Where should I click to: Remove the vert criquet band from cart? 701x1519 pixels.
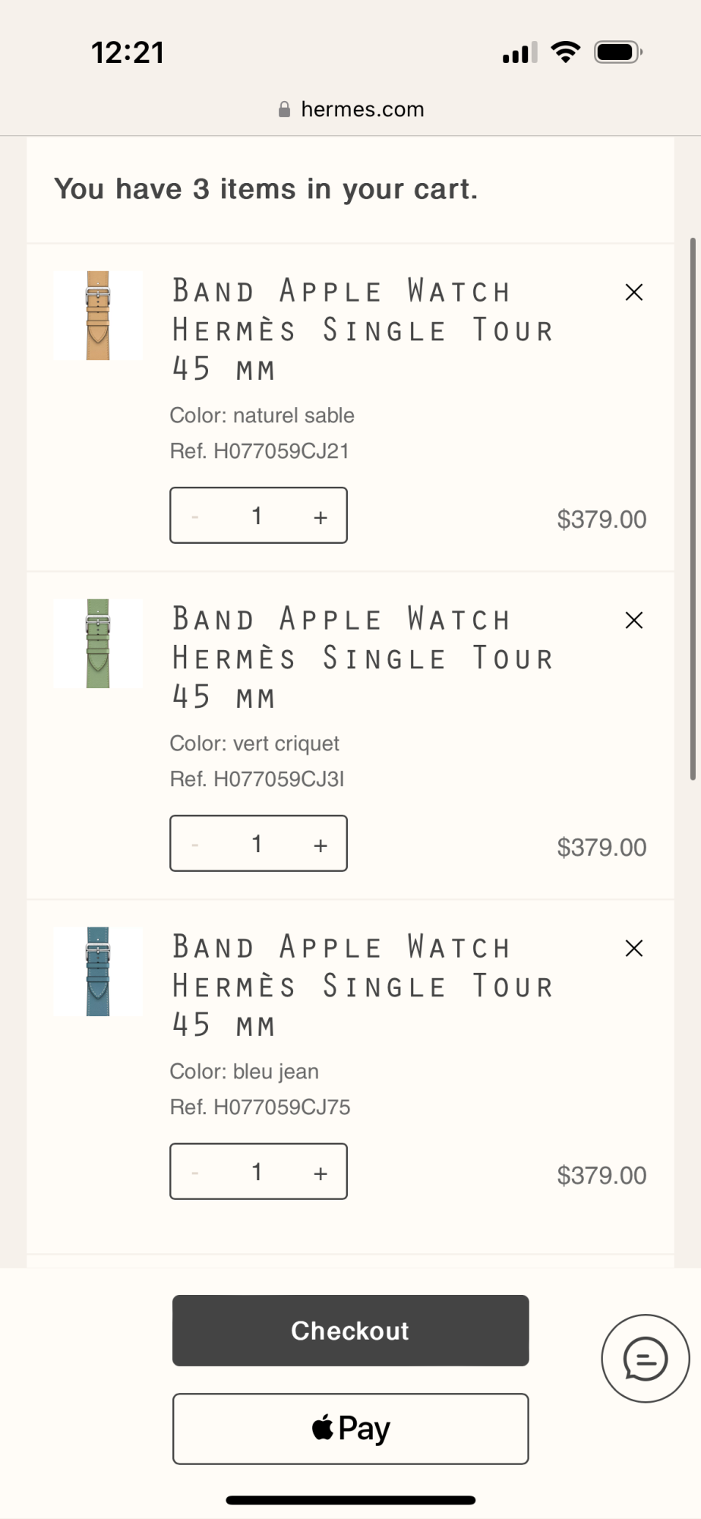[633, 621]
